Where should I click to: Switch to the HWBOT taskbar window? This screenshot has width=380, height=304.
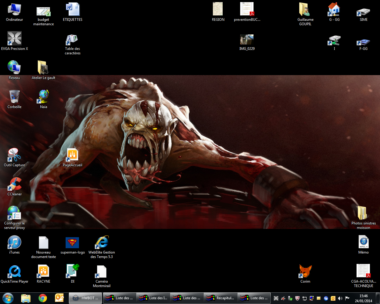85,298
